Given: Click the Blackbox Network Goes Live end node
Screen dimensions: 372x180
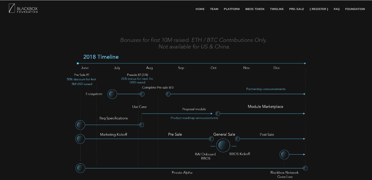Looking at the screenshot, I should 305,168.
